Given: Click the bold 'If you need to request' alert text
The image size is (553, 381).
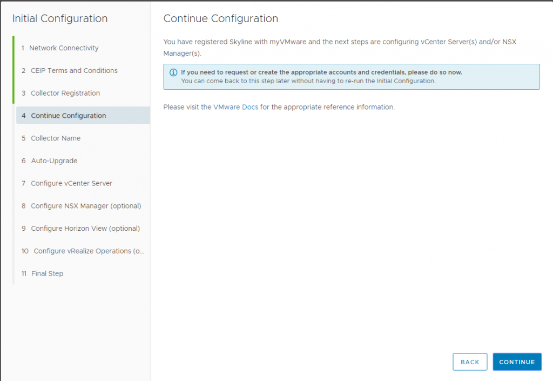Looking at the screenshot, I should [321, 72].
